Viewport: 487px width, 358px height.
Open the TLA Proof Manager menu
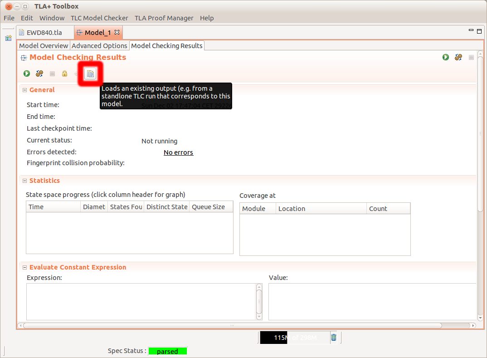point(163,18)
